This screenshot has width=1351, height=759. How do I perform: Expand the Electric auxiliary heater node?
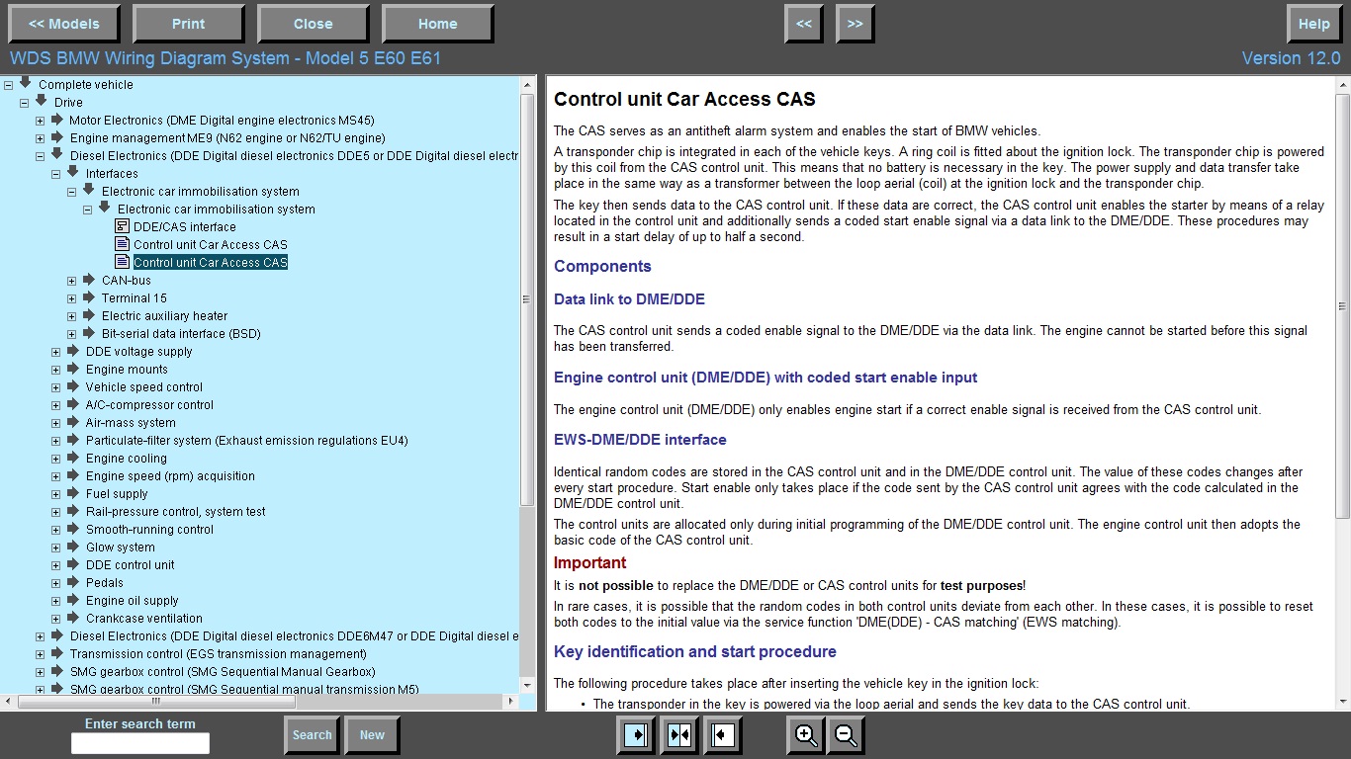coord(72,316)
